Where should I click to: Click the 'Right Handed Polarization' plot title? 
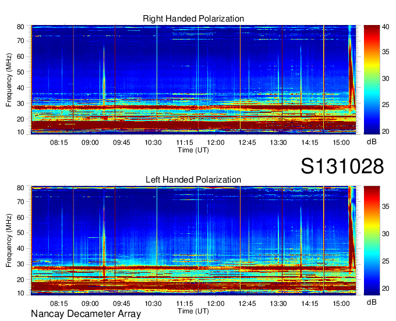click(x=193, y=19)
